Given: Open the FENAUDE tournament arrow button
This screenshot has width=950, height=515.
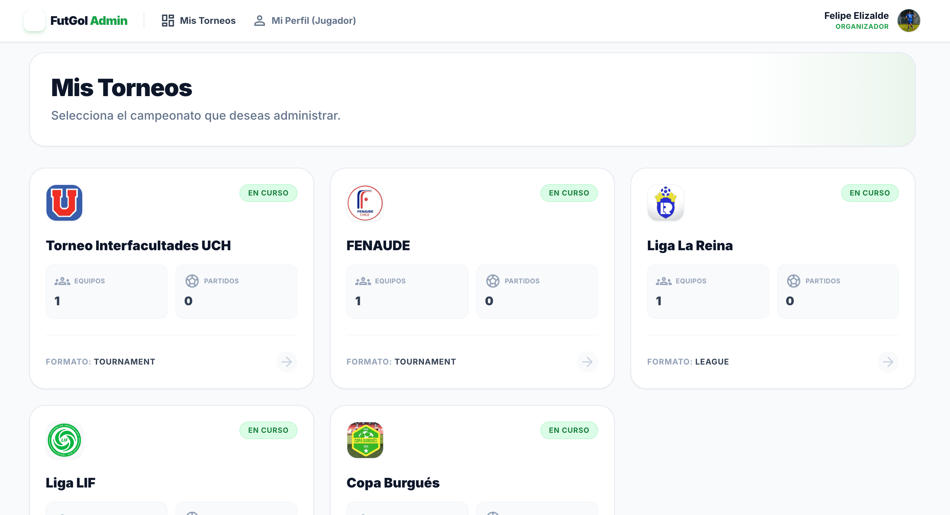Looking at the screenshot, I should click(587, 362).
